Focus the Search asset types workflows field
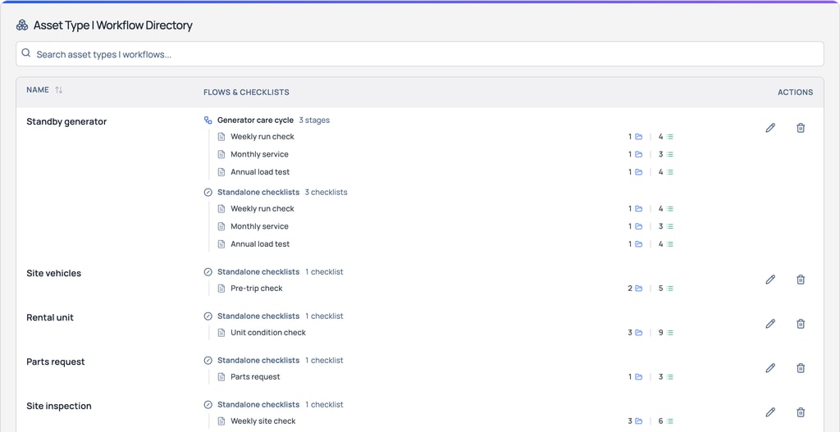Viewport: 840px width, 432px height. click(x=420, y=54)
